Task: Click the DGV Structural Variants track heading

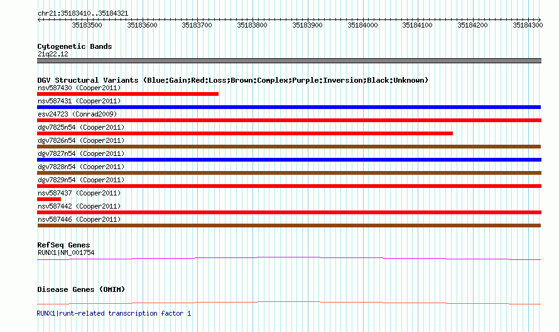Action: click(x=233, y=80)
